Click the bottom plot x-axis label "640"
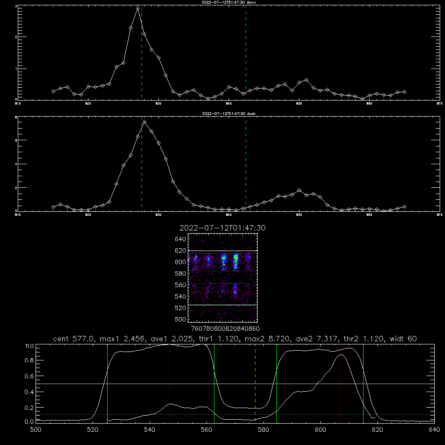 [x=434, y=430]
